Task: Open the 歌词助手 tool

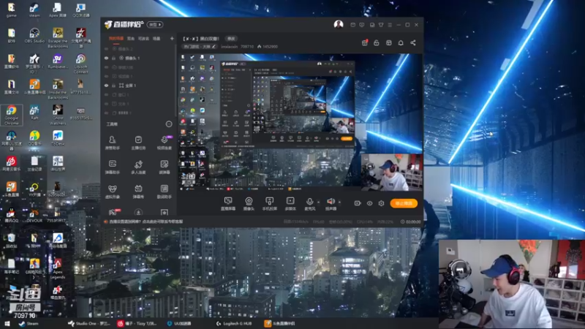Action: pyautogui.click(x=164, y=192)
